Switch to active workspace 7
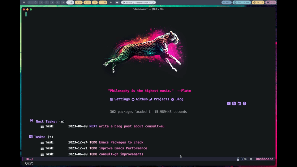Screen dimensions: 297x167 tap(70, 2)
